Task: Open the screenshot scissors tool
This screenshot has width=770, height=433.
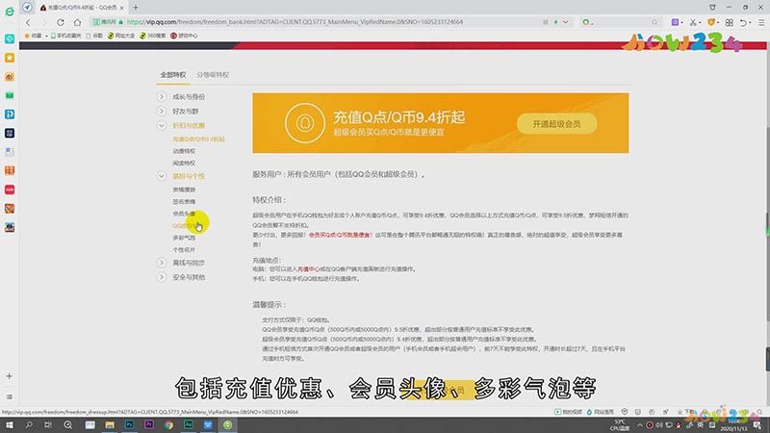Action: [693, 22]
